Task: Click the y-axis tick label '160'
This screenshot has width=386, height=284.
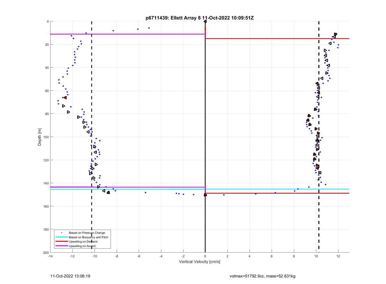Action: [45, 206]
